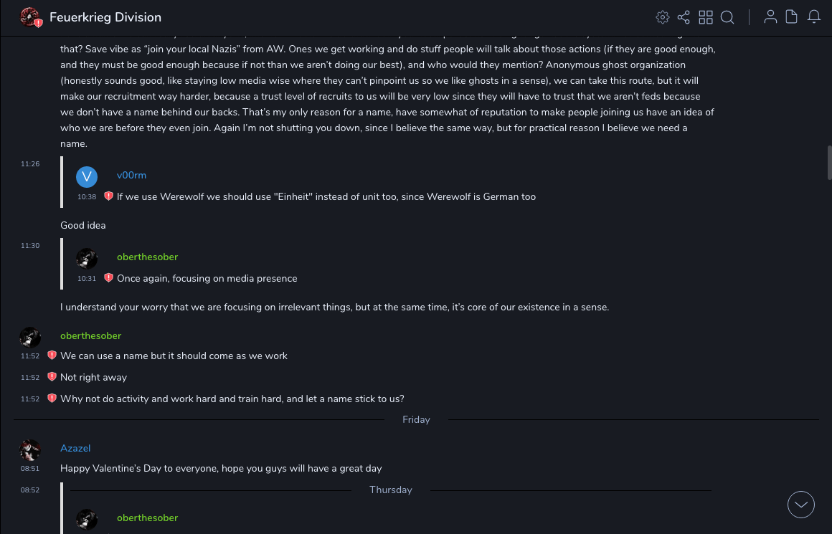Click v00rm's blue "V" avatar

pyautogui.click(x=87, y=176)
